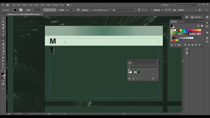Open the Object menu

[25, 5]
